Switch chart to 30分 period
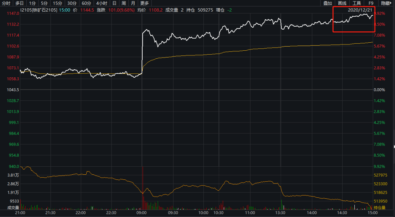The image size is (395, 217). coord(72,3)
